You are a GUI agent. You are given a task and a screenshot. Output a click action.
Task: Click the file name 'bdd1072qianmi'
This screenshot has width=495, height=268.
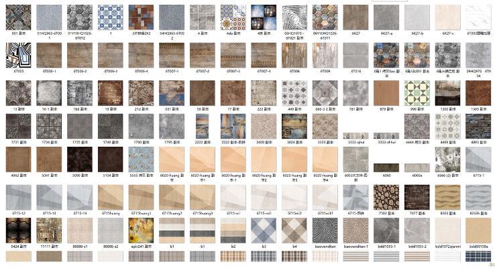[x=447, y=247]
